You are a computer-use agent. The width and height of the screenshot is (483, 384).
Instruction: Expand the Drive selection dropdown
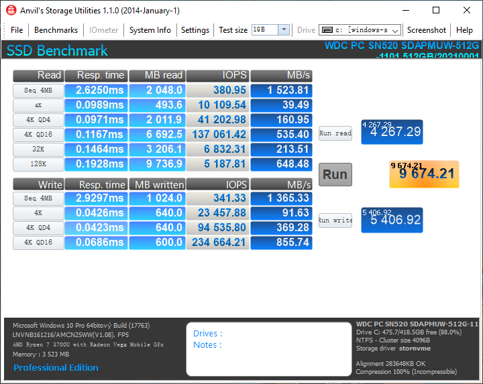[394, 30]
